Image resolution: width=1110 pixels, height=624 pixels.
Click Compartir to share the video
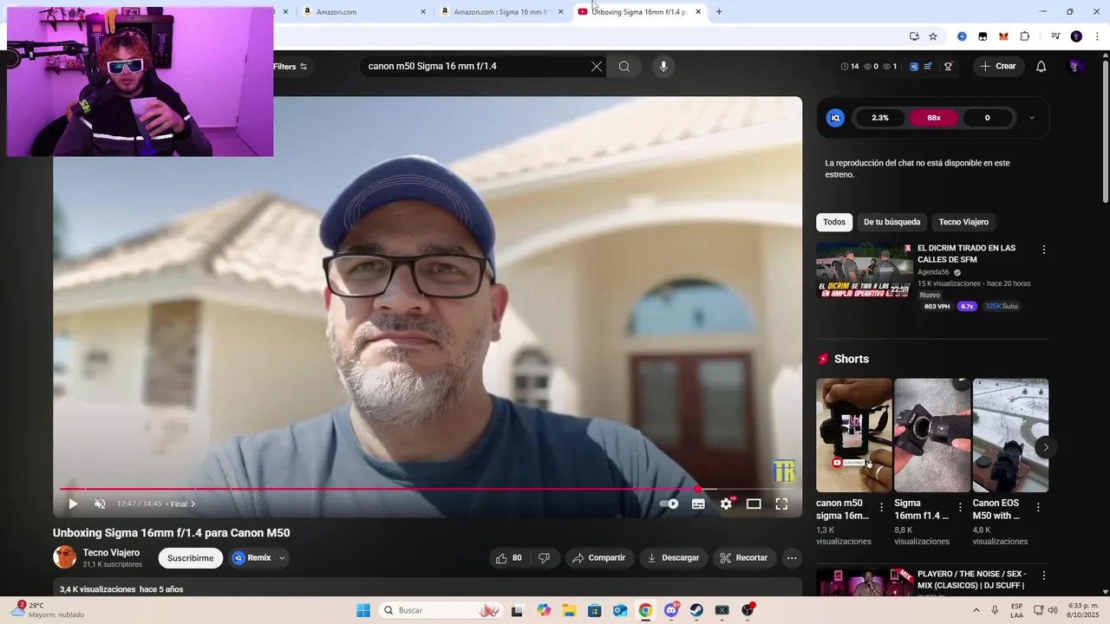[598, 558]
